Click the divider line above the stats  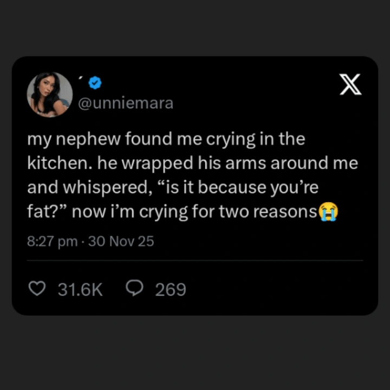point(195,261)
